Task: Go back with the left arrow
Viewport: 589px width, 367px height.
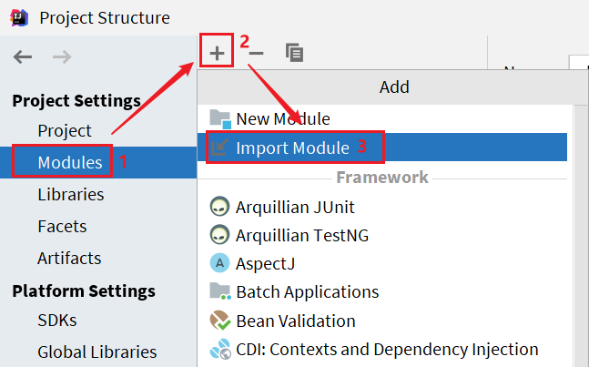Action: tap(22, 57)
